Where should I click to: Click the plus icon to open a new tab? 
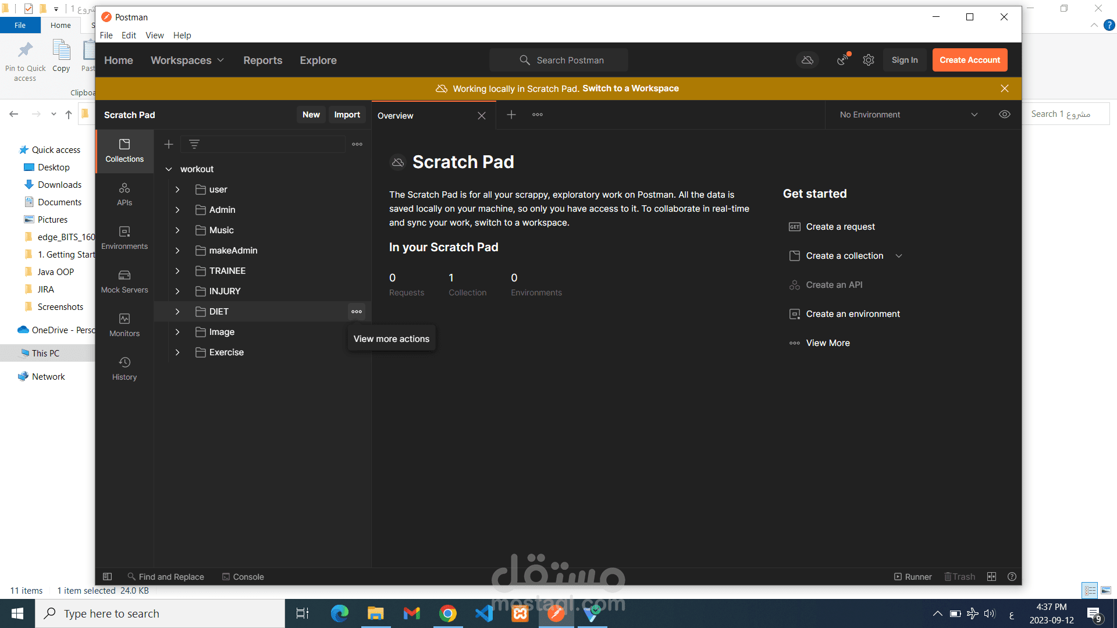tap(511, 115)
